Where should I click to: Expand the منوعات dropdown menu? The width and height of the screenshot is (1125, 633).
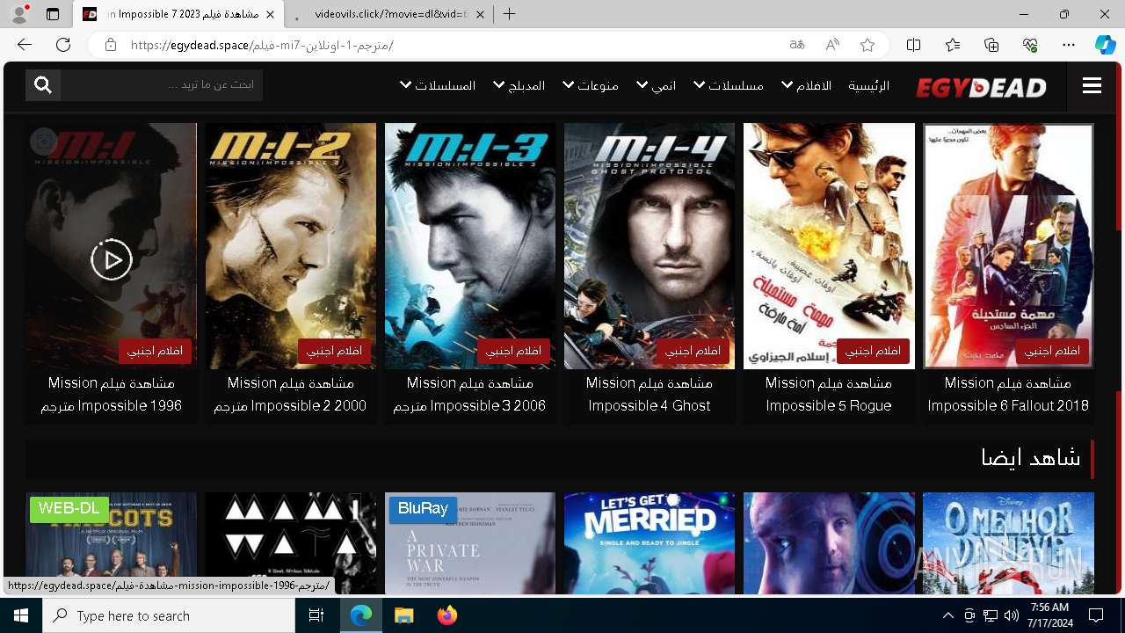(591, 85)
